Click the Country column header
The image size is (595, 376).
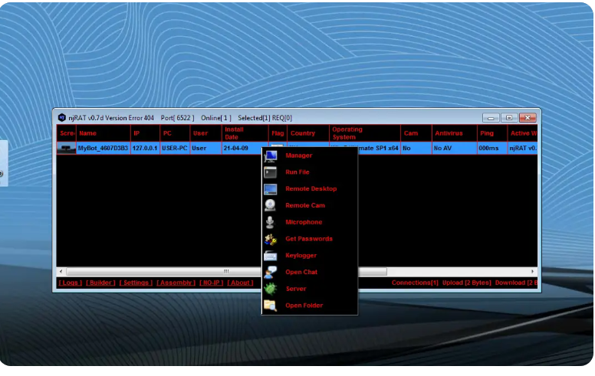pos(308,133)
